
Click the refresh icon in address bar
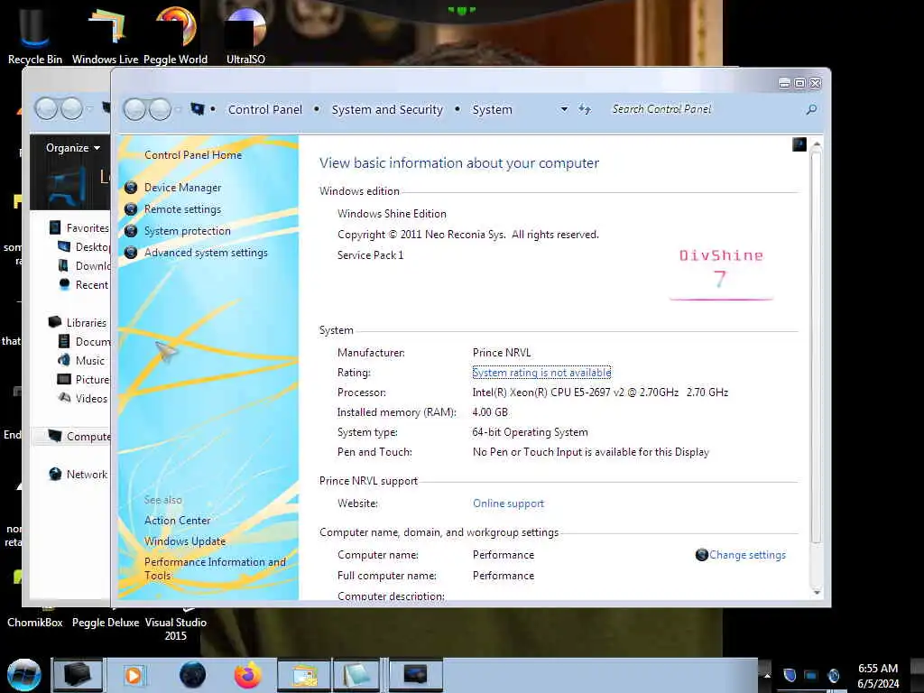coord(584,109)
